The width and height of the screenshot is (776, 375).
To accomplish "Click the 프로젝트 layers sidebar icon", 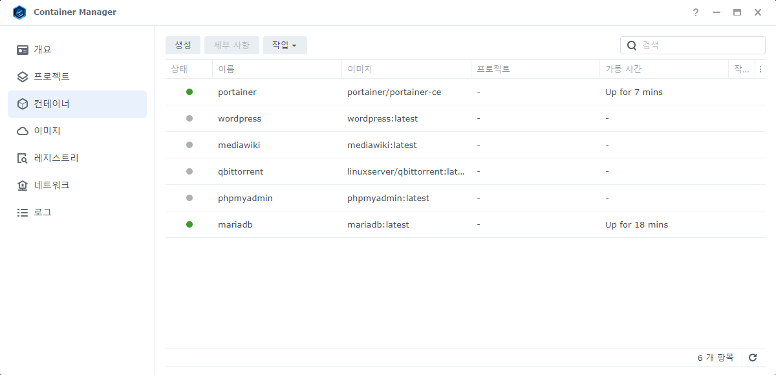I will click(x=23, y=77).
